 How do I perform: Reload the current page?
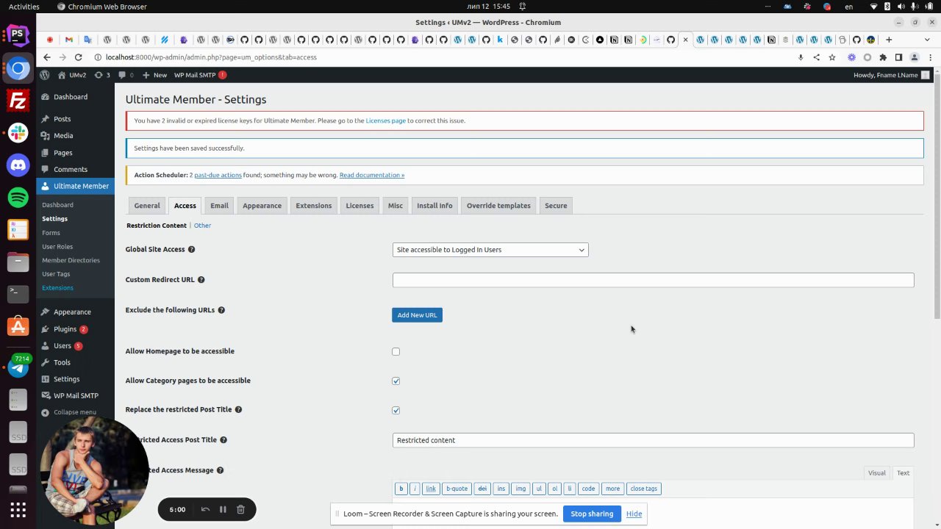click(78, 57)
